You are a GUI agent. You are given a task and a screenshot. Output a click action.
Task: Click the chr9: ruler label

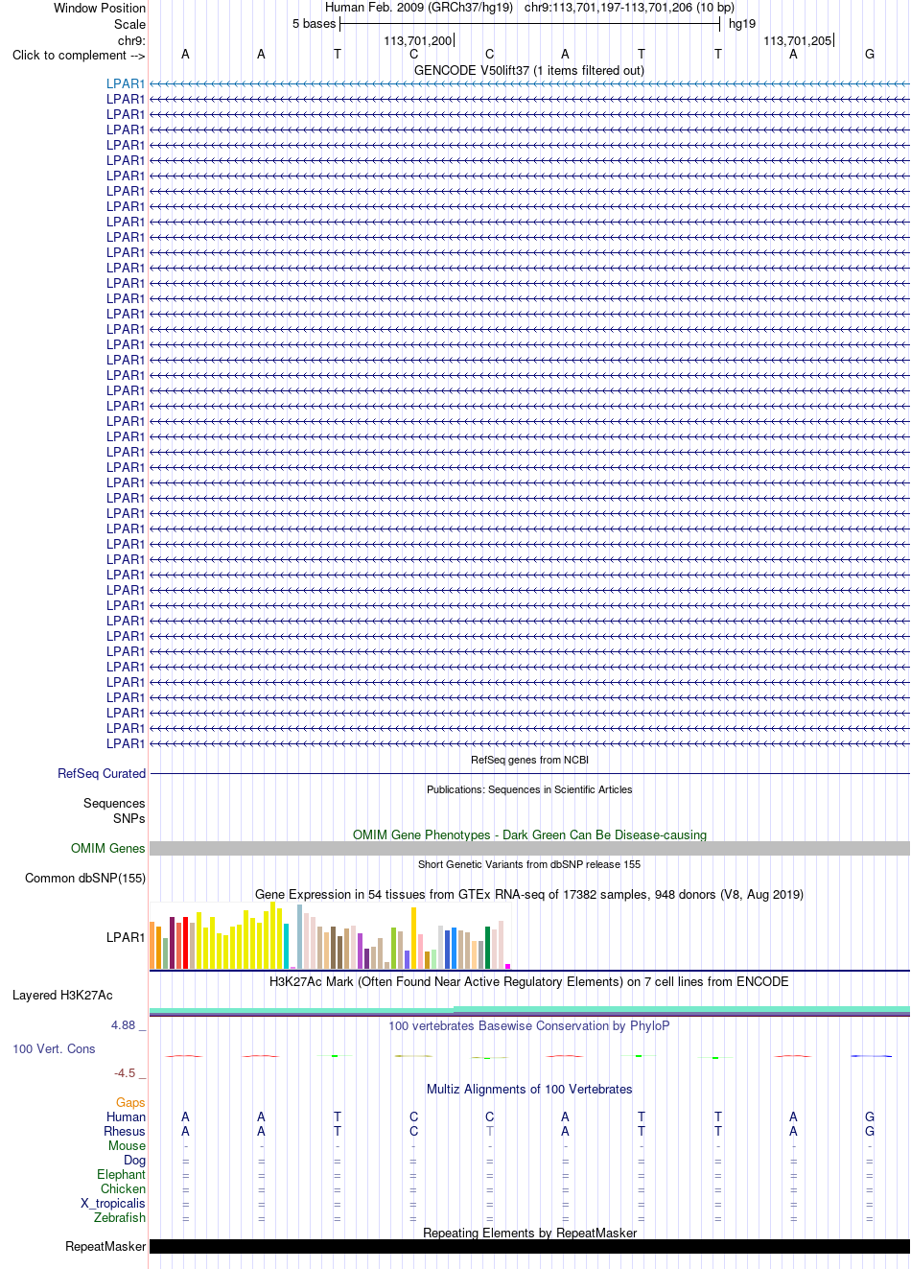coord(131,40)
